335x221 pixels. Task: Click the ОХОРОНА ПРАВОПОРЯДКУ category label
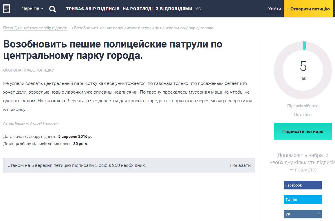coord(29,70)
